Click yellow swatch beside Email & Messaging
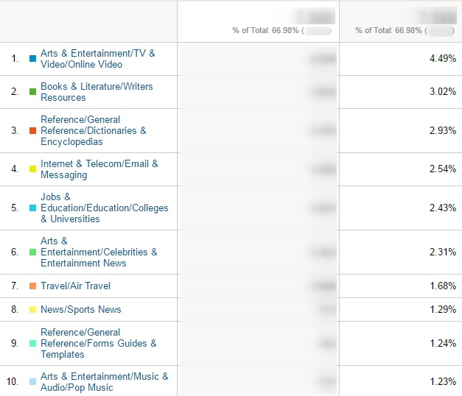 point(32,169)
